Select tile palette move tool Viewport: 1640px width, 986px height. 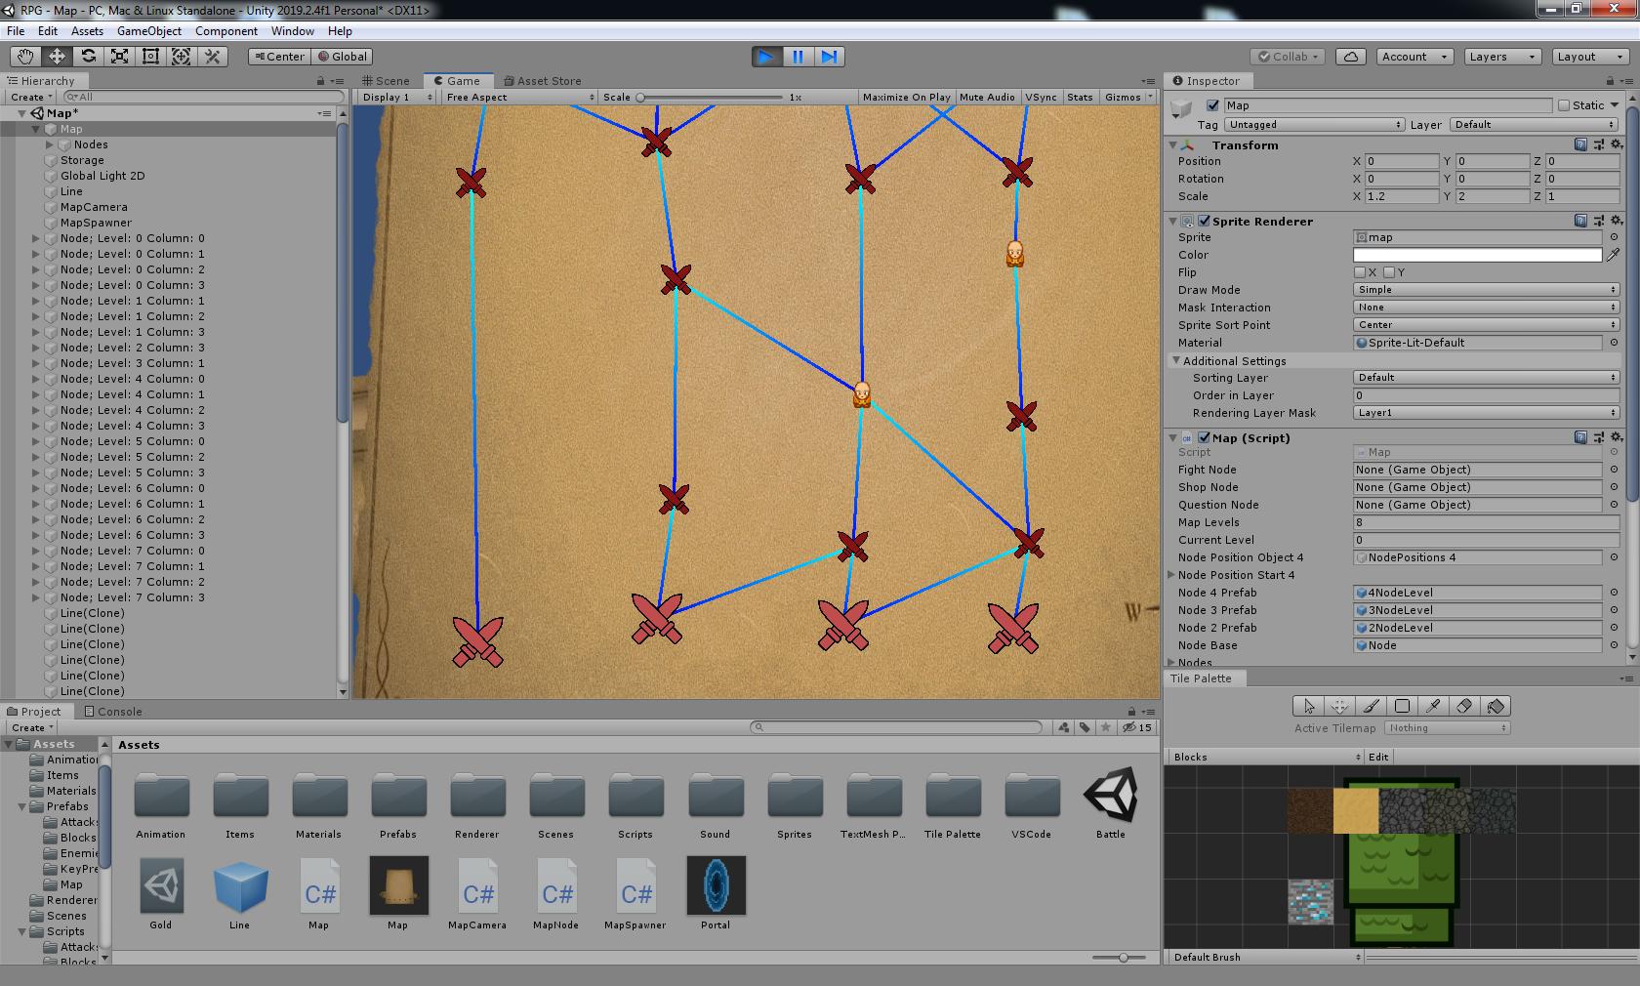(x=1339, y=706)
